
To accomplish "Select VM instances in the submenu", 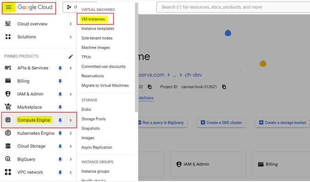I will pos(93,19).
